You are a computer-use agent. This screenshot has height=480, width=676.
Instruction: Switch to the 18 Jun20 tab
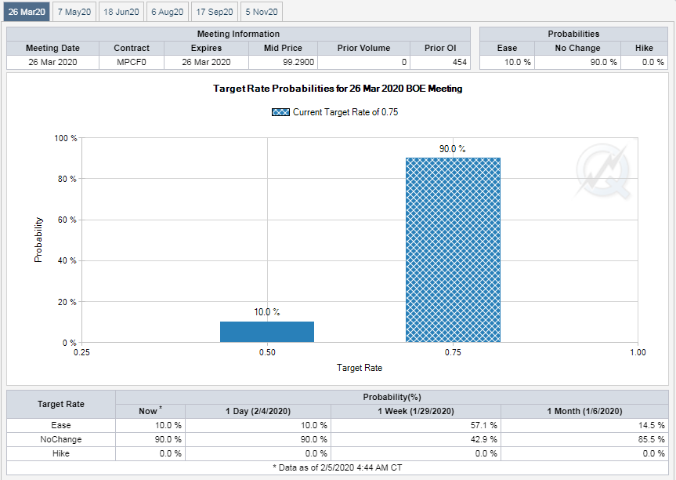[x=121, y=12]
